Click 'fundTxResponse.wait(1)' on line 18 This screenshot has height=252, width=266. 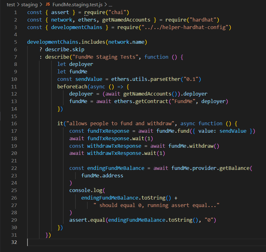[120, 138]
